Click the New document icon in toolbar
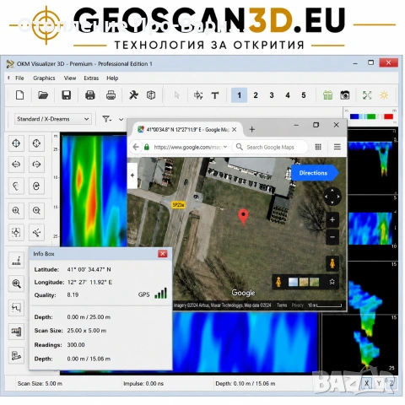405x405 pixels. (x=20, y=95)
